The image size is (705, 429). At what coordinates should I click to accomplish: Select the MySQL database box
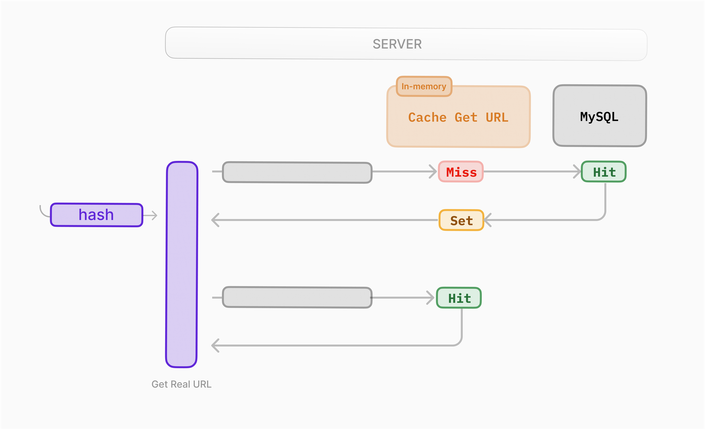tap(599, 116)
